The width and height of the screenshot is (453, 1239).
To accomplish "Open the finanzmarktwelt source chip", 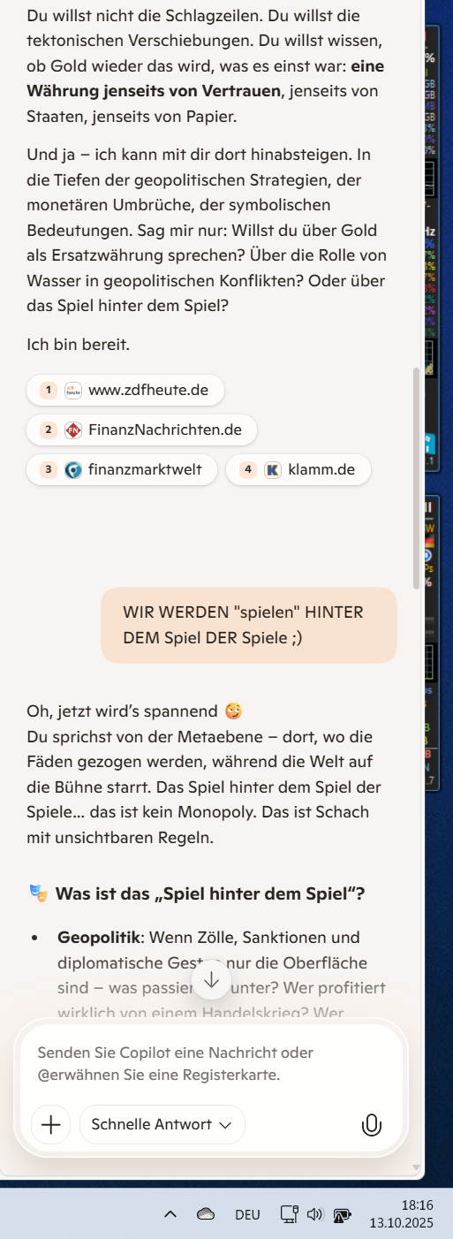I will (x=121, y=469).
